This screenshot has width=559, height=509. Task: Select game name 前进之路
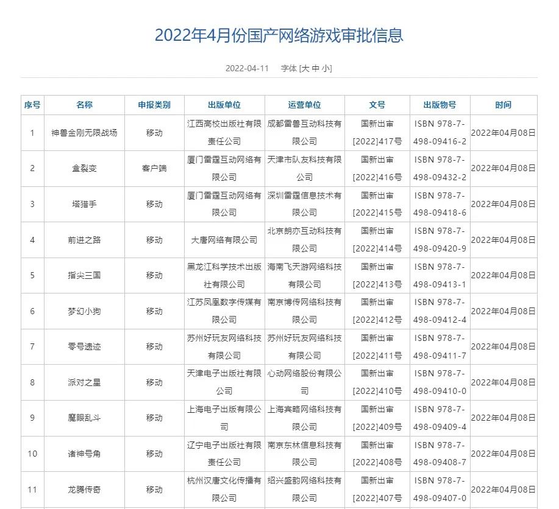coord(85,240)
